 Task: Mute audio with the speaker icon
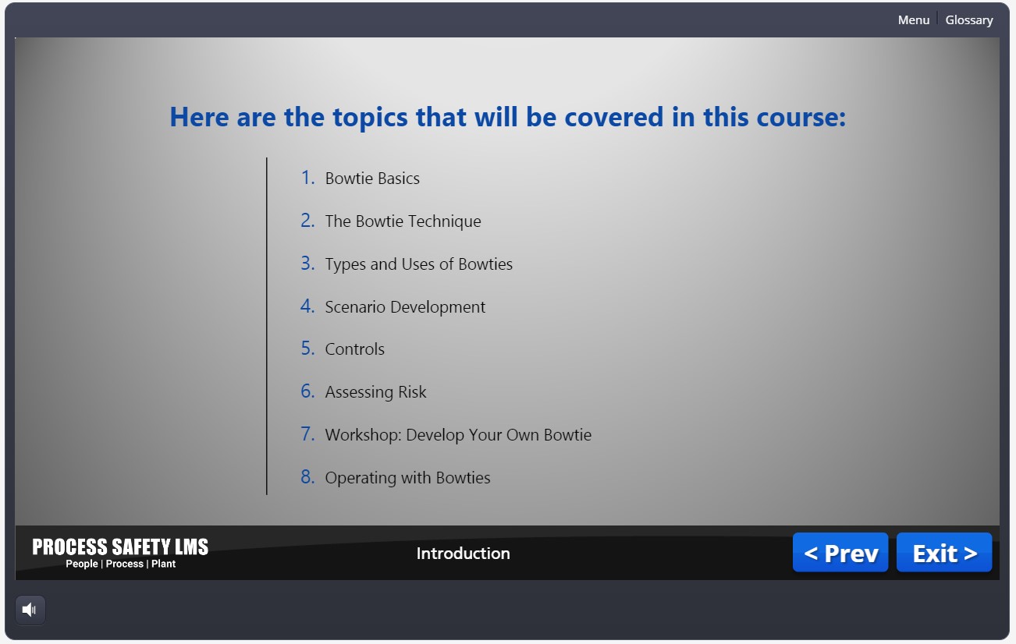[x=30, y=610]
